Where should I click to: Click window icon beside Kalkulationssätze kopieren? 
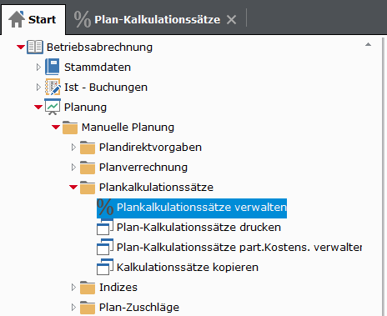click(x=105, y=267)
